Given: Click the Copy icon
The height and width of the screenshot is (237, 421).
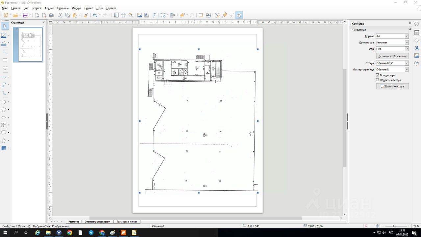Looking at the screenshot, I should pyautogui.click(x=67, y=15).
